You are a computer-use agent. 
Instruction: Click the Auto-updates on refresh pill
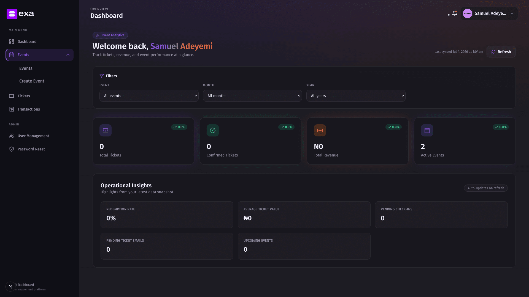[486, 188]
